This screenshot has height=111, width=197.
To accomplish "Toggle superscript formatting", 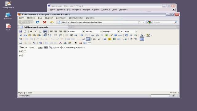I will (x=99, y=39).
